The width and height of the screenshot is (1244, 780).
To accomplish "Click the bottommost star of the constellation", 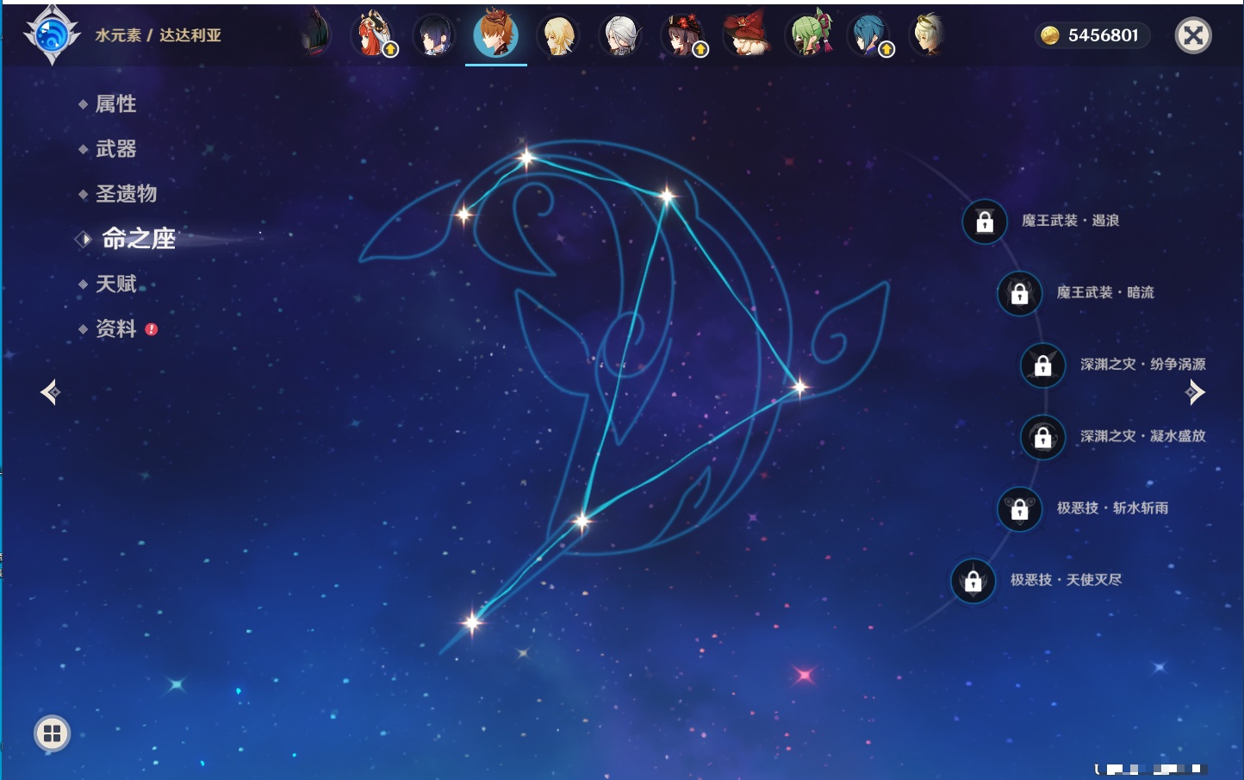I will [472, 621].
